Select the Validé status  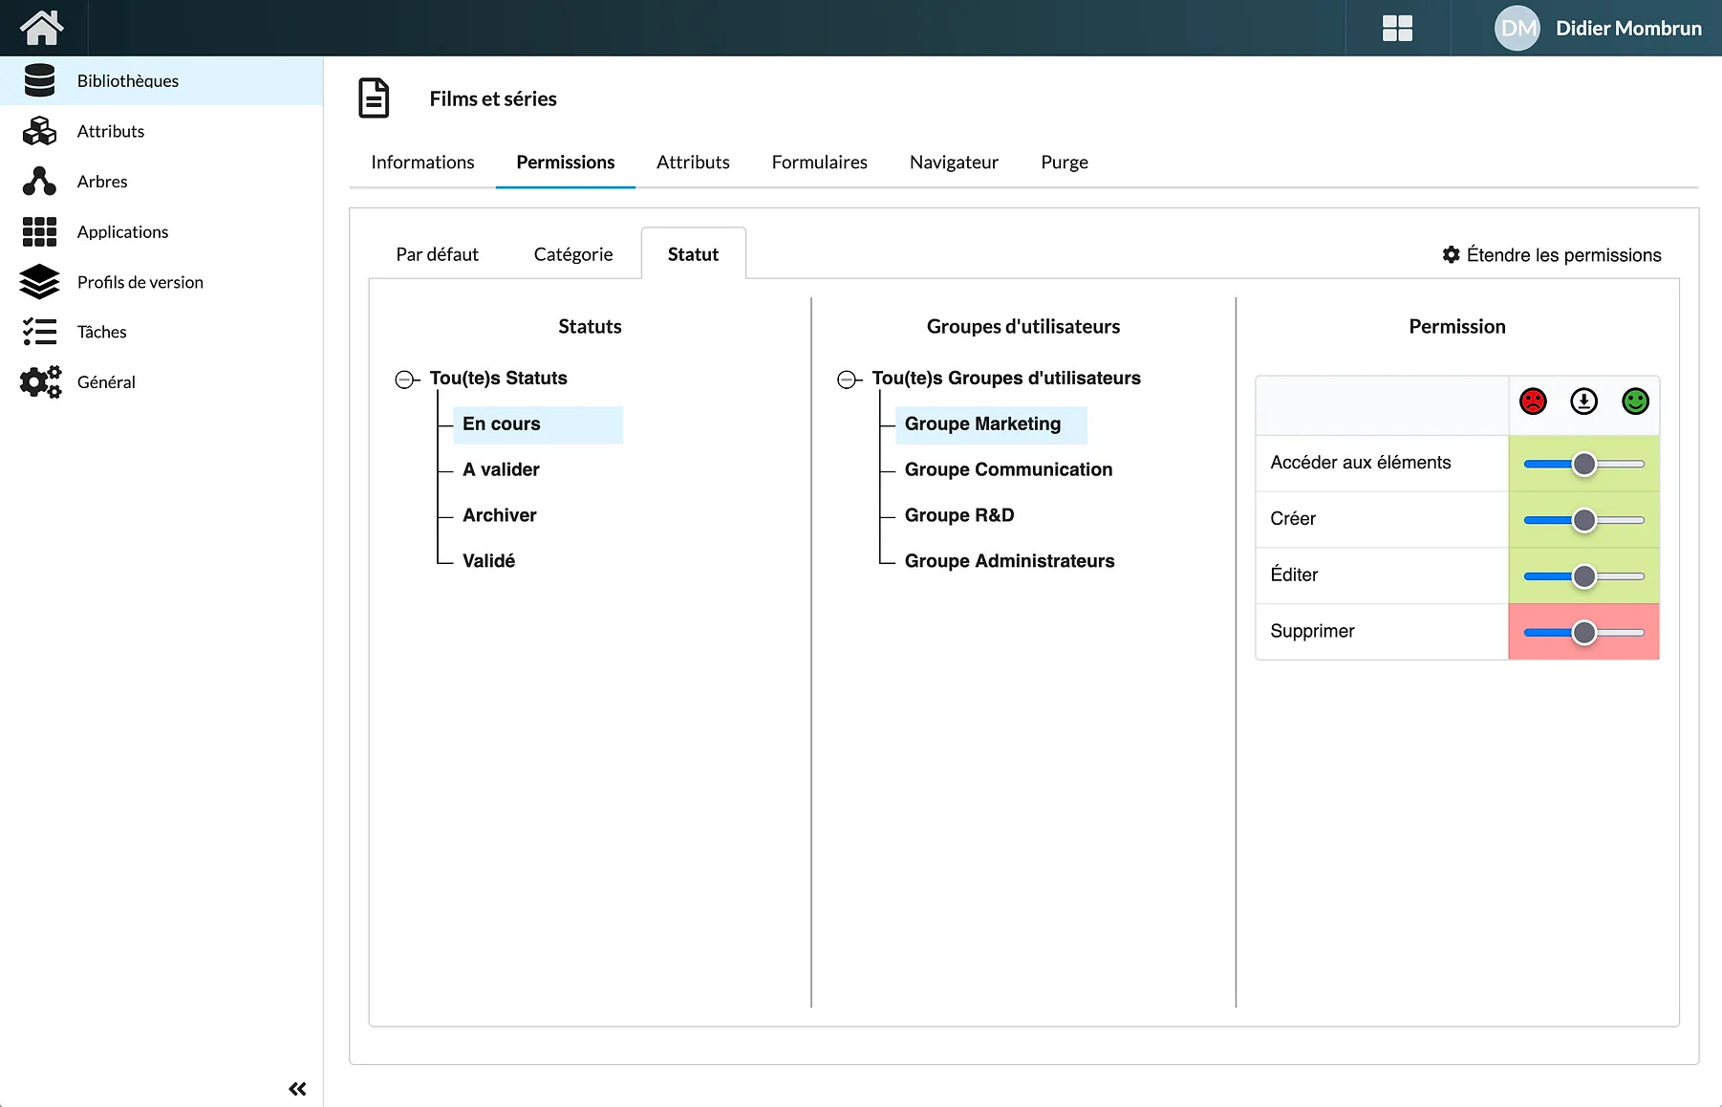coord(488,561)
